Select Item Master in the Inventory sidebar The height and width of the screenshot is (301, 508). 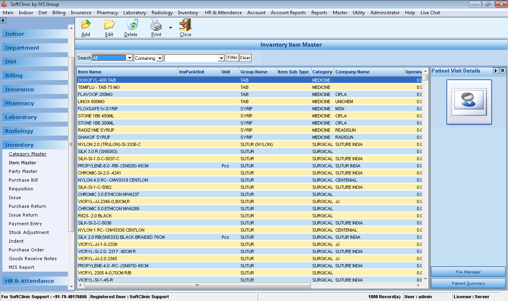pyautogui.click(x=22, y=163)
